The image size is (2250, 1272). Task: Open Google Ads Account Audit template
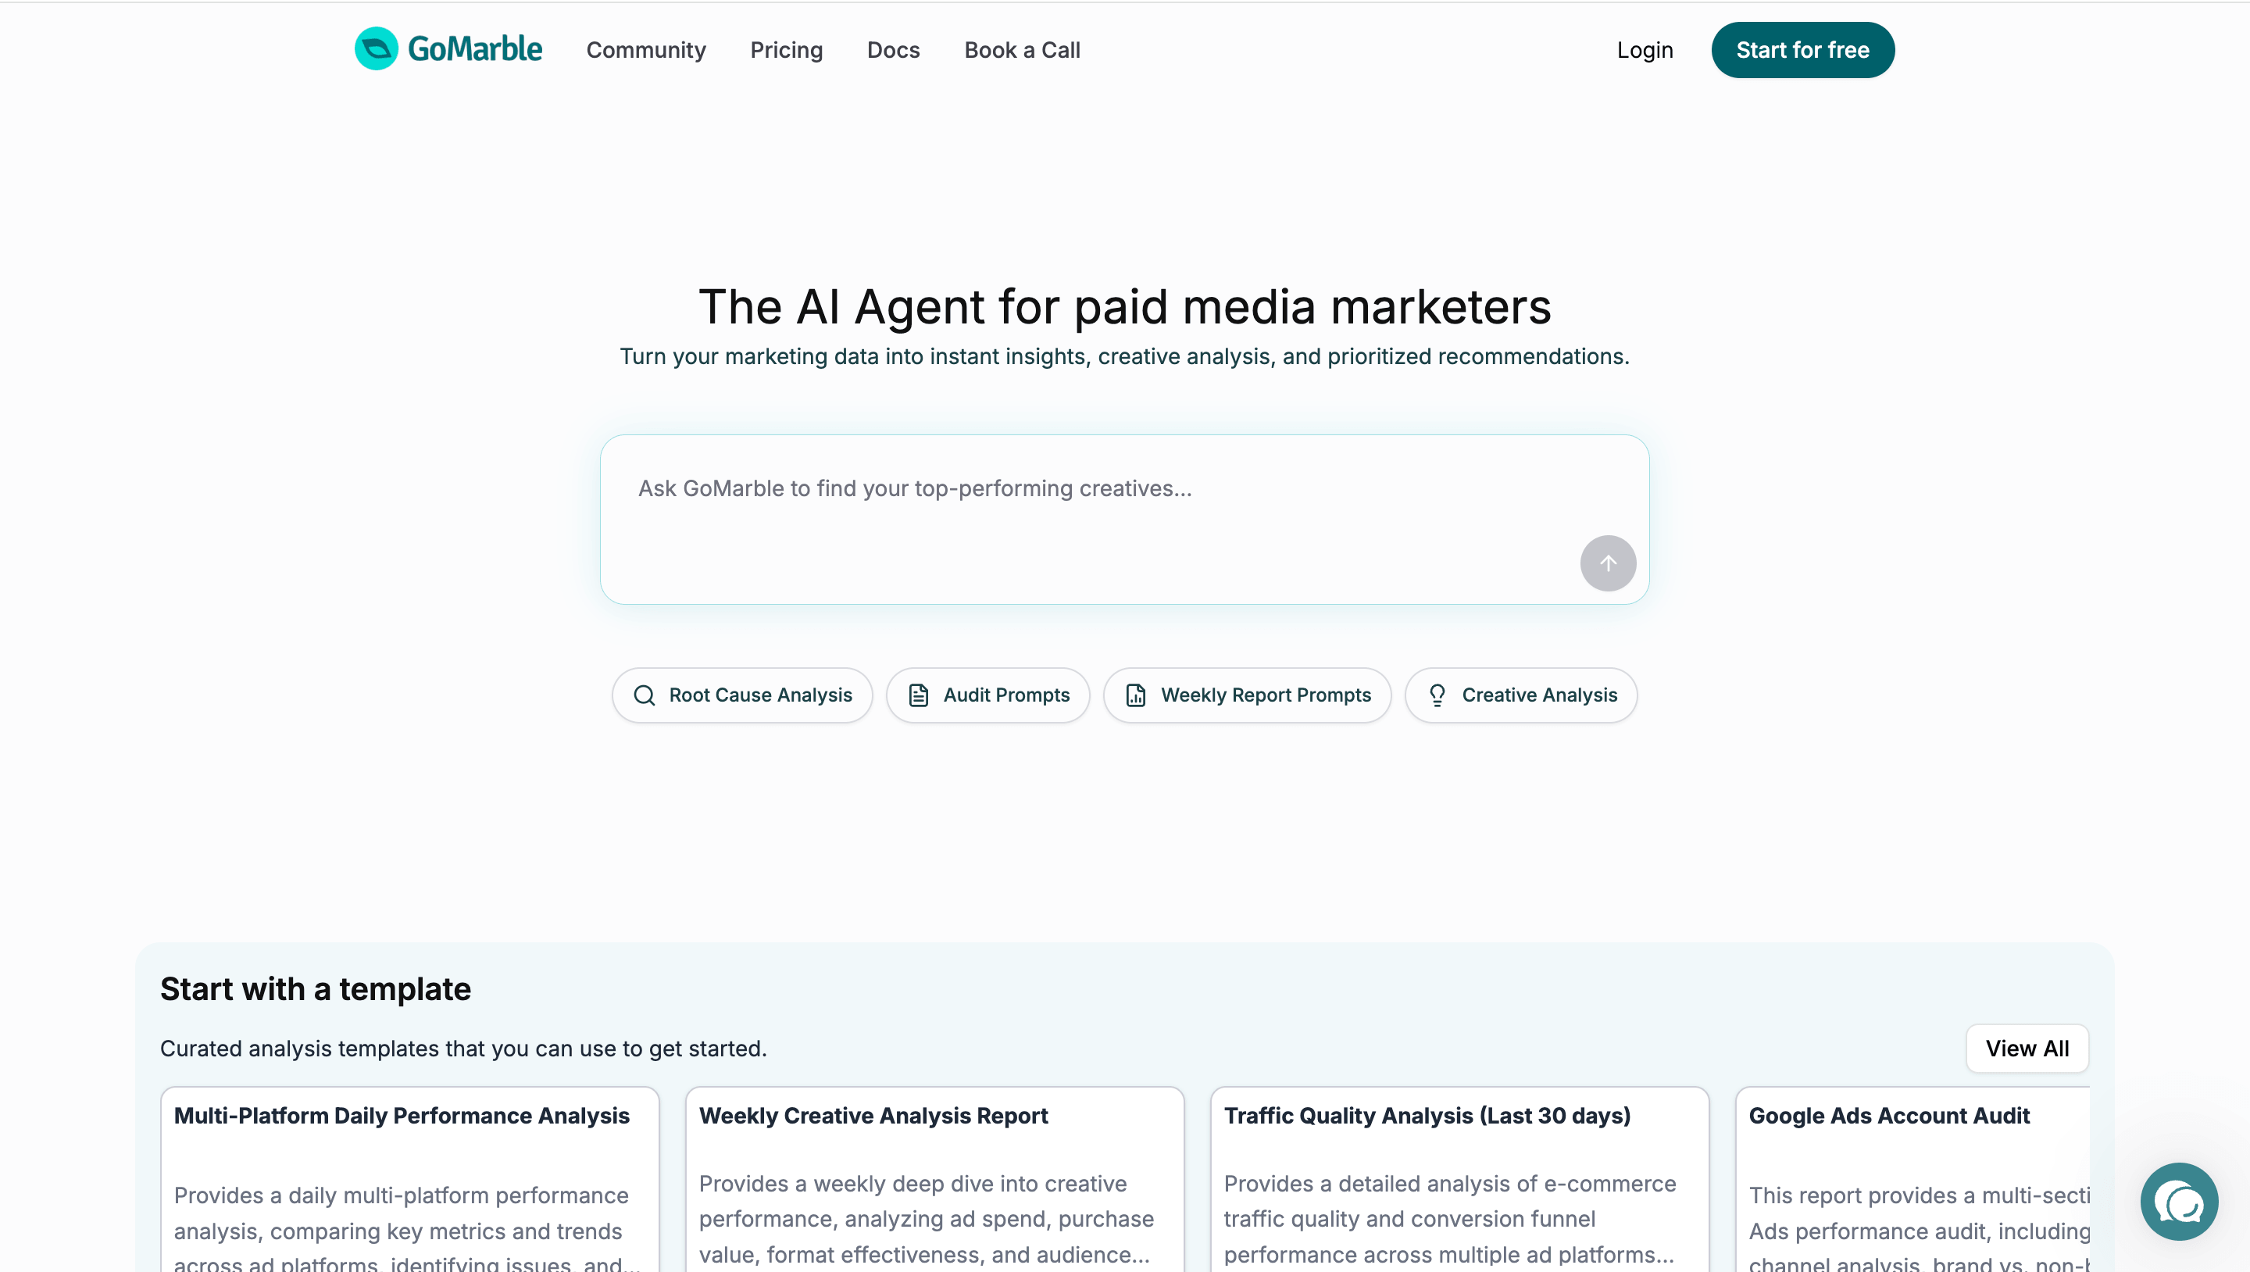coord(1888,1116)
